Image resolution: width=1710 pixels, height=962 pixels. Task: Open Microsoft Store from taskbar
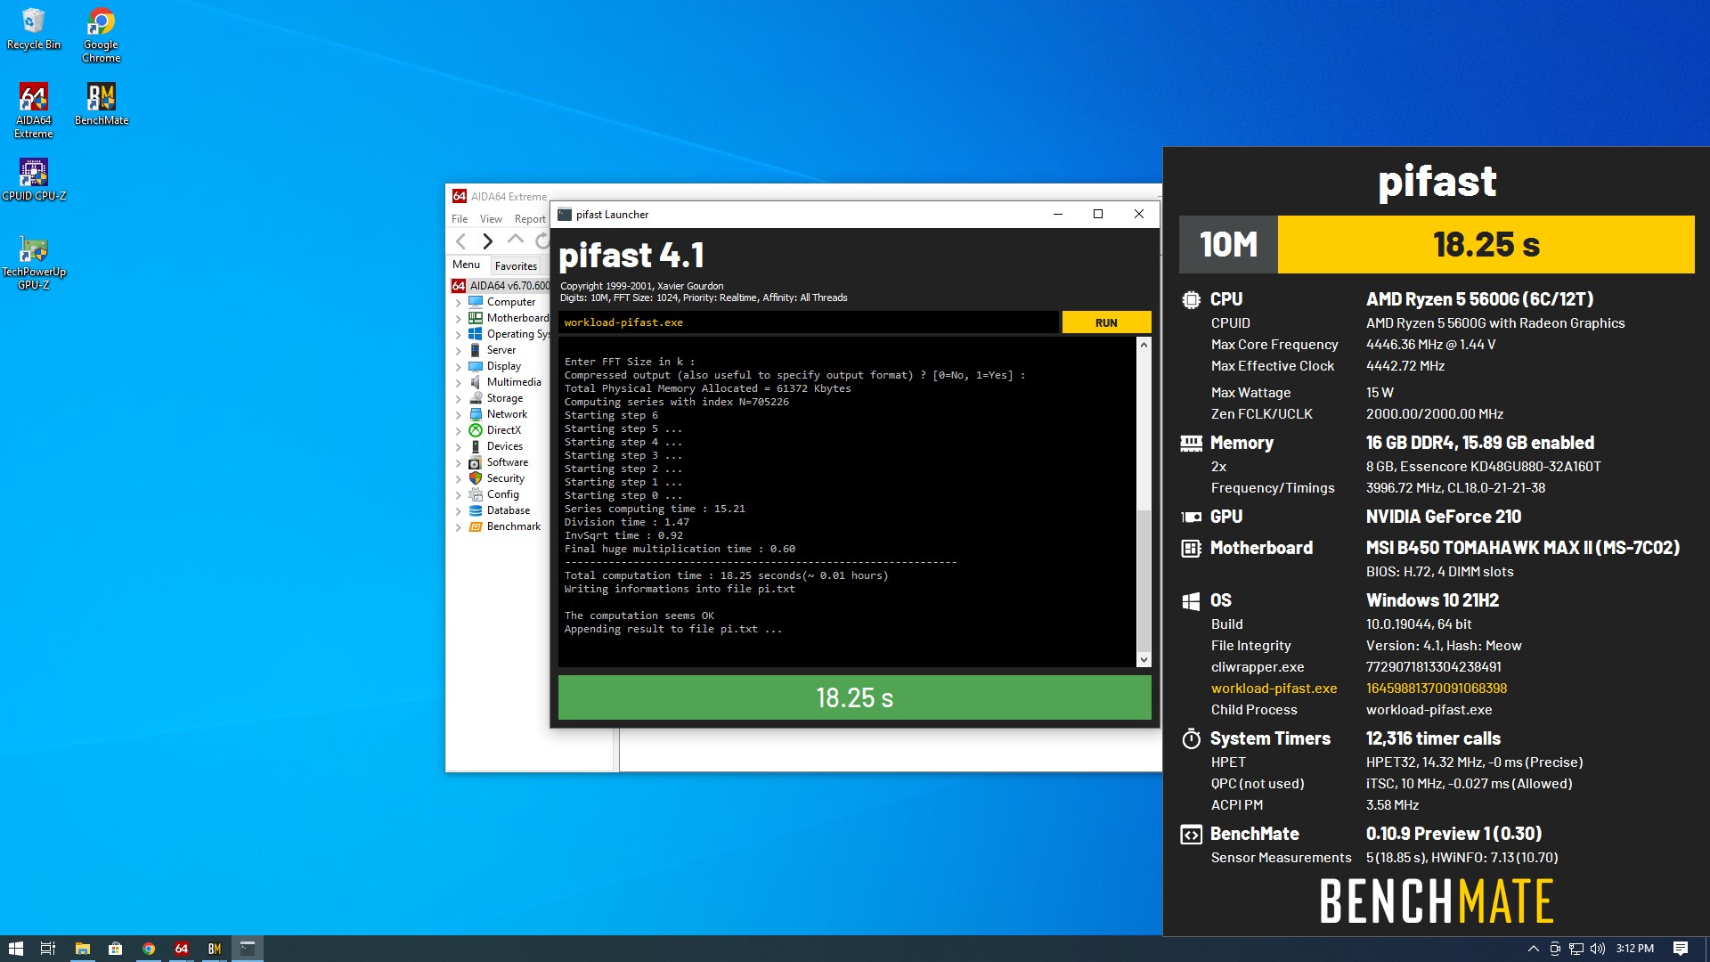point(115,949)
